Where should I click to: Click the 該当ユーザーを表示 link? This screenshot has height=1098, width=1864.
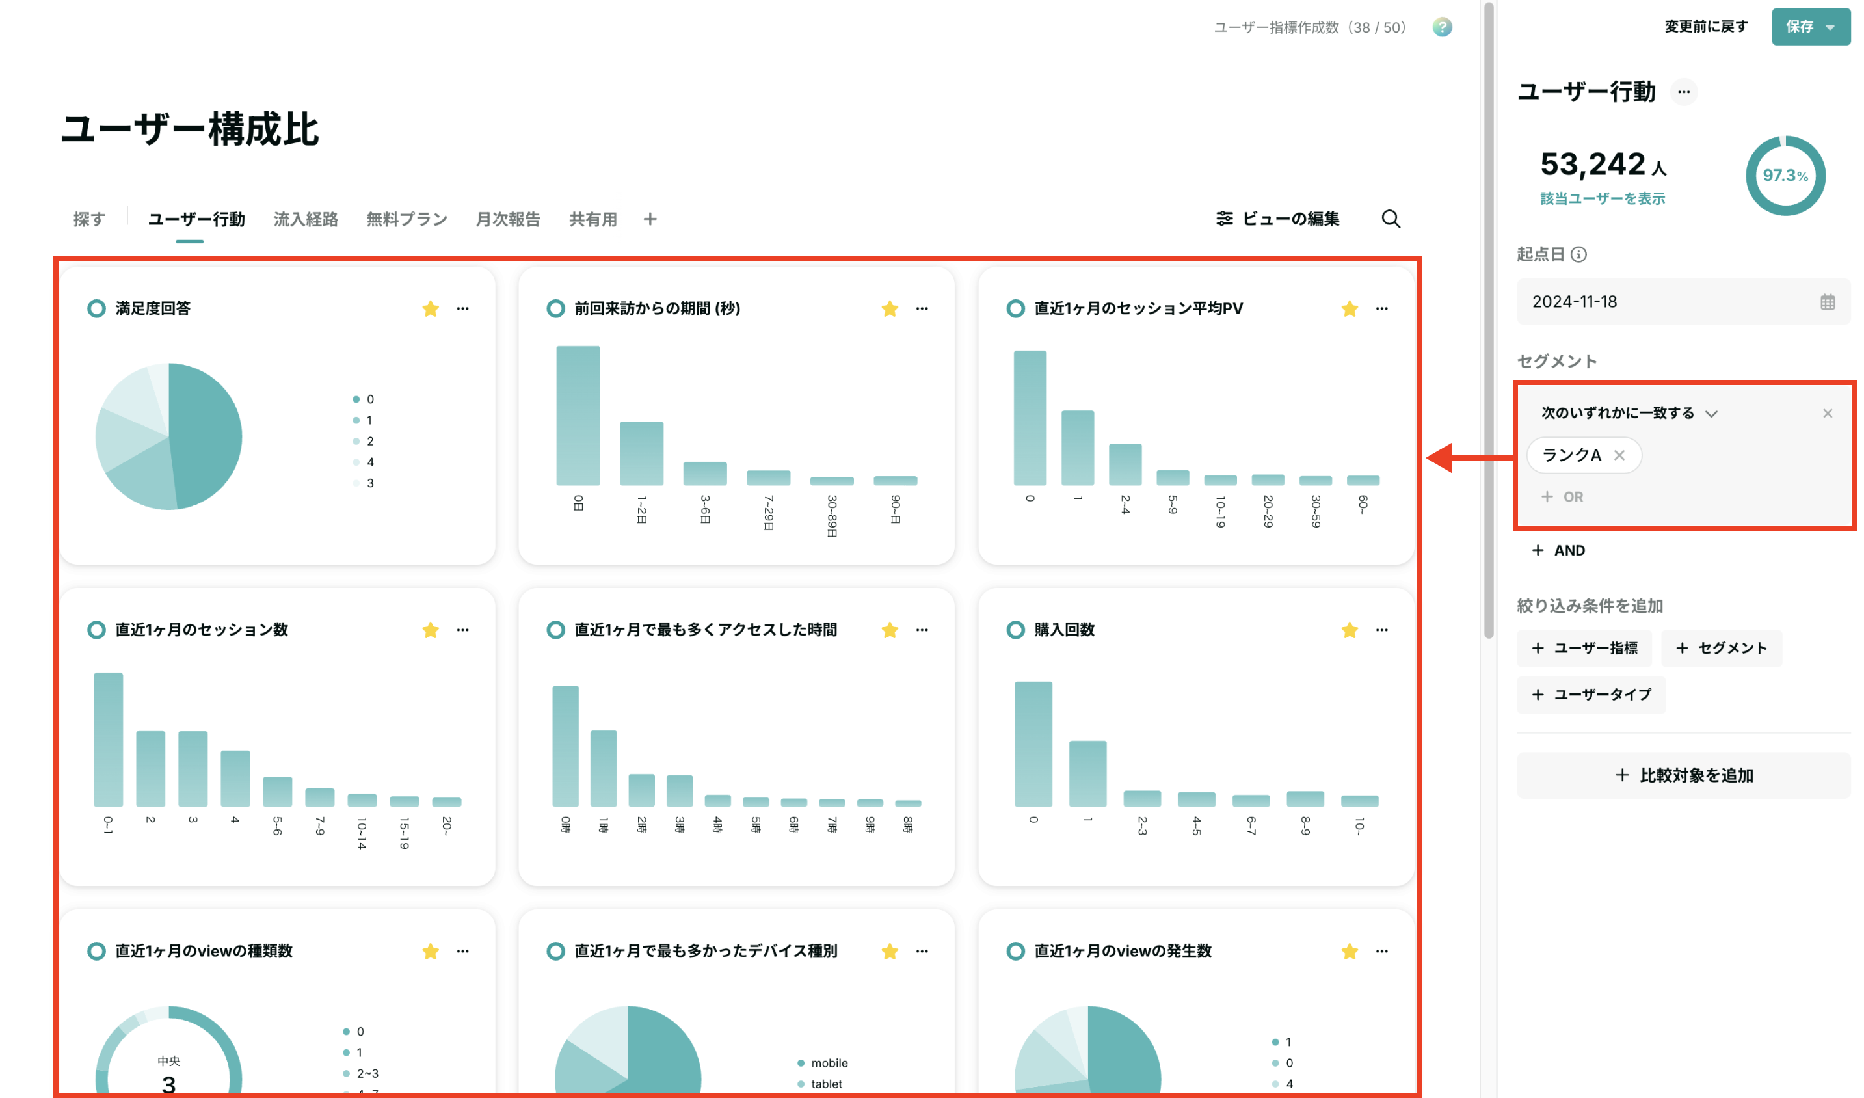1602,198
